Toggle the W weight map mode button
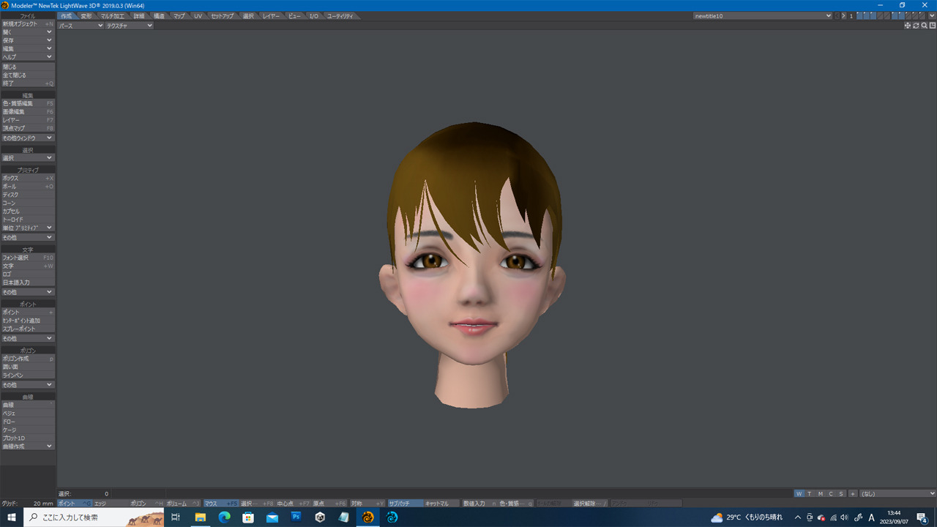Image resolution: width=937 pixels, height=527 pixels. 799,493
